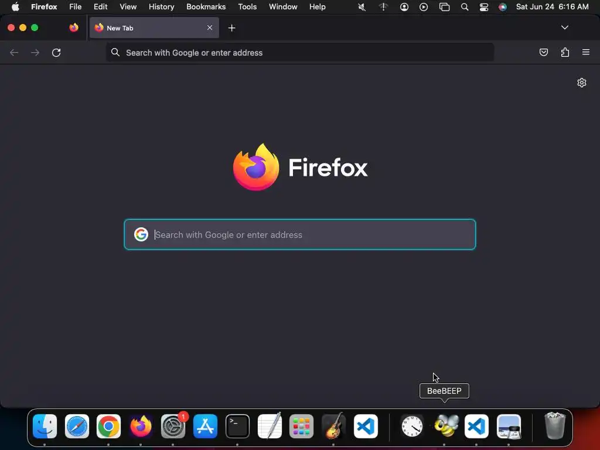The width and height of the screenshot is (600, 450).
Task: Open App Store from the Dock
Action: point(206,427)
